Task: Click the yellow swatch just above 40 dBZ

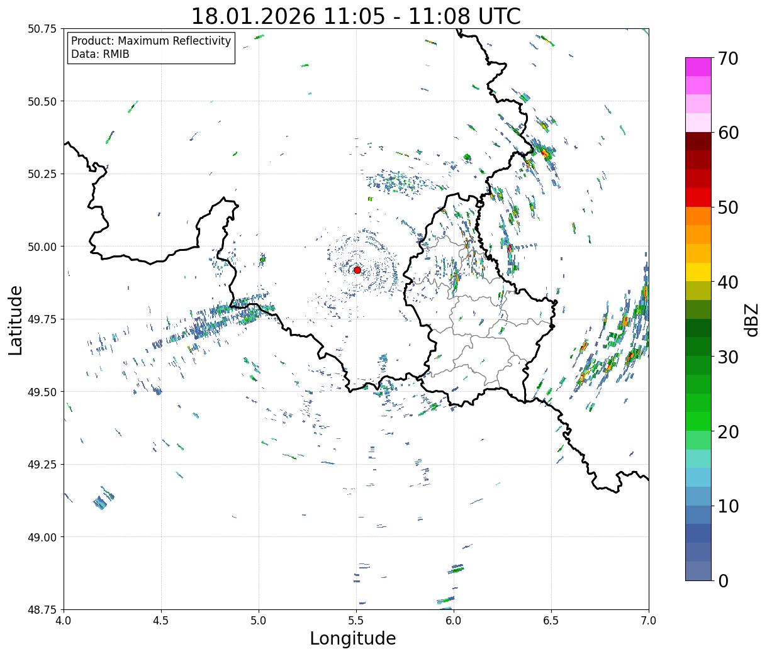Action: (x=698, y=272)
